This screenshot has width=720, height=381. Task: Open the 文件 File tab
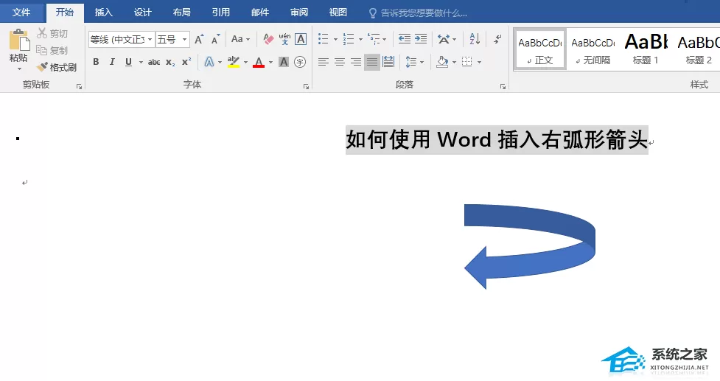click(21, 13)
